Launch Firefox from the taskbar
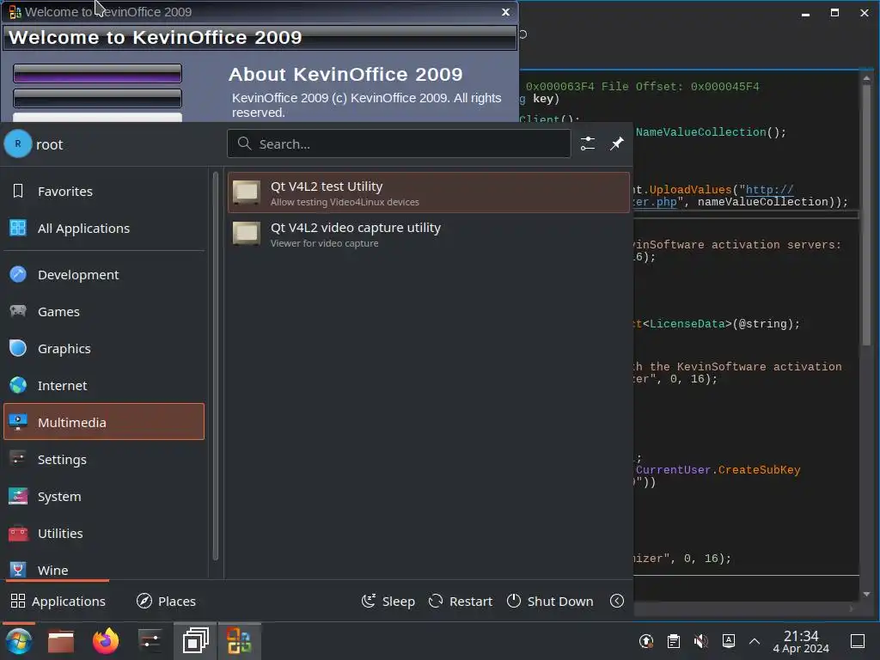 (x=106, y=641)
